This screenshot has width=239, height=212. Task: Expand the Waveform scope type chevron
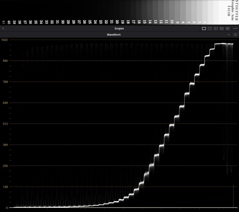[x=228, y=35]
